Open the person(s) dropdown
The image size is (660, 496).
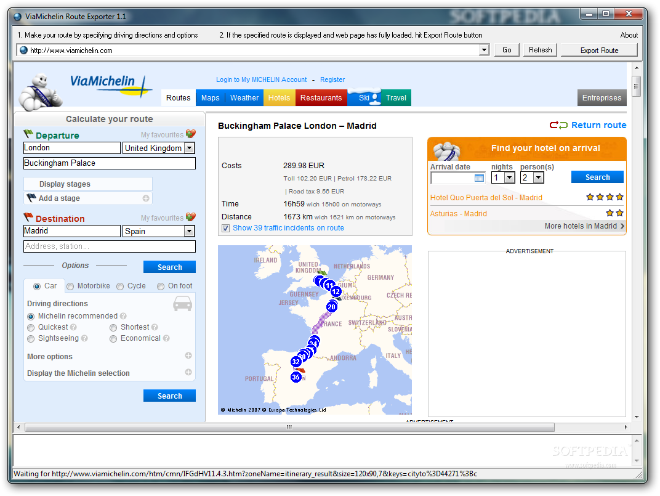coord(538,177)
